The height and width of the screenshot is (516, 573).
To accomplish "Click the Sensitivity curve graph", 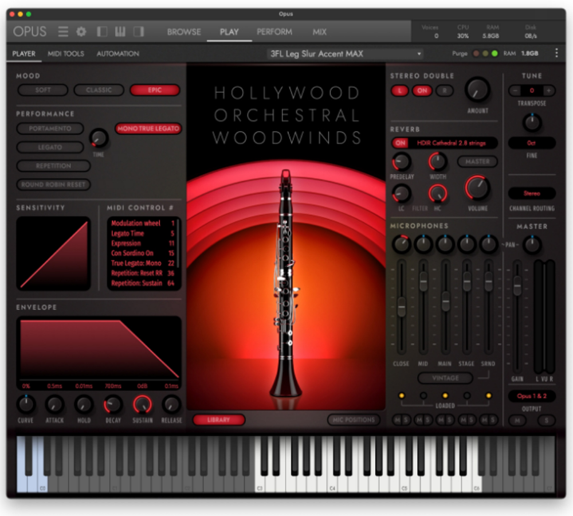I will (x=53, y=253).
